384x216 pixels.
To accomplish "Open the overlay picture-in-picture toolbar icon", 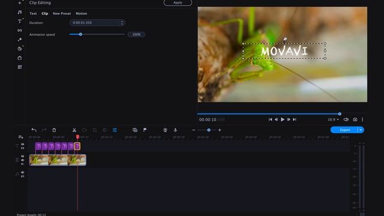I will pos(134,130).
